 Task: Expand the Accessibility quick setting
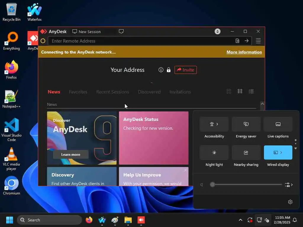214,124
